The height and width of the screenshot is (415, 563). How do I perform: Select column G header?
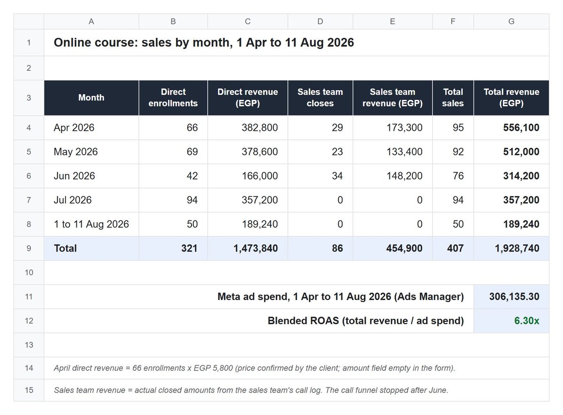[x=511, y=22]
